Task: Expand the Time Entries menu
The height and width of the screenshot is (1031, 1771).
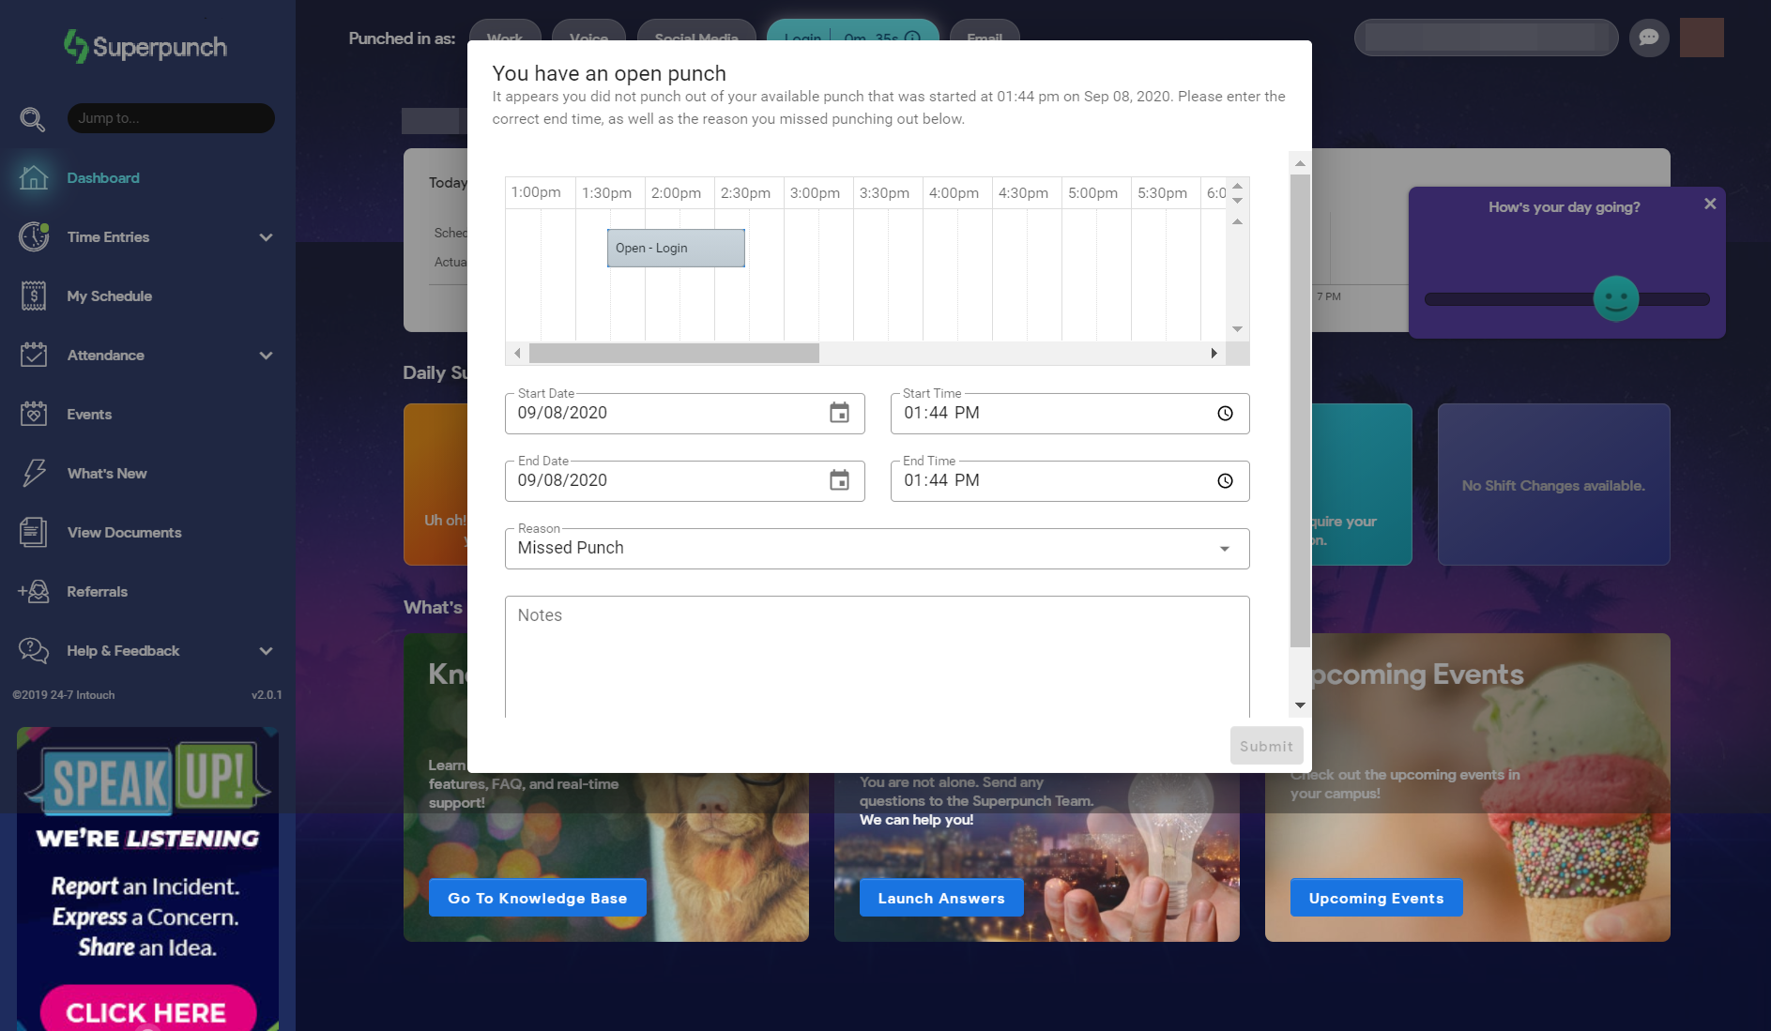Action: (x=266, y=237)
